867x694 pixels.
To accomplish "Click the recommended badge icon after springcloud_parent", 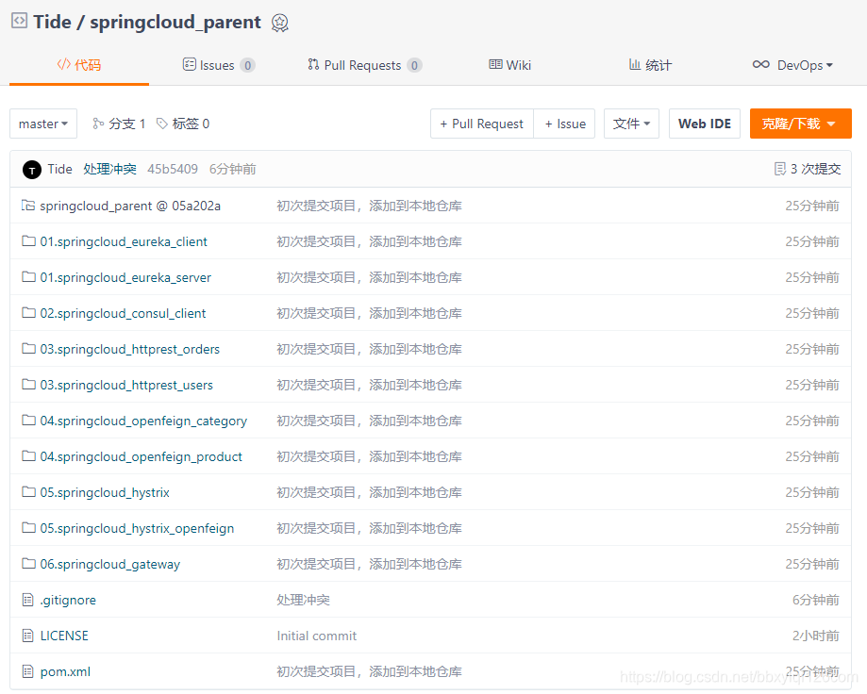I will 280,23.
